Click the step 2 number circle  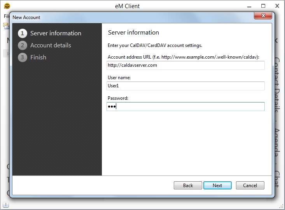22,45
